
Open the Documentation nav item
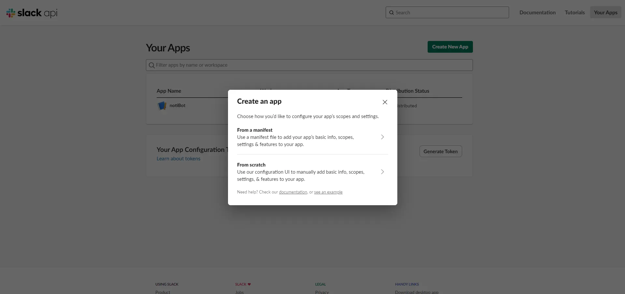click(x=537, y=12)
